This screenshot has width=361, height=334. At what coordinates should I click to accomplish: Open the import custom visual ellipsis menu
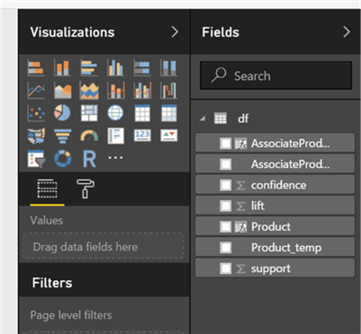pos(115,157)
